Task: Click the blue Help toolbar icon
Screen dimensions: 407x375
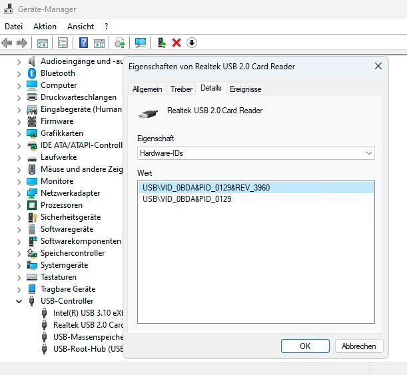Action: (x=83, y=43)
